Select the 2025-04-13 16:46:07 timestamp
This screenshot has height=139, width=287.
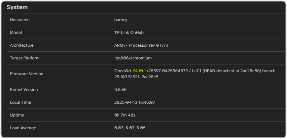pos(135,102)
